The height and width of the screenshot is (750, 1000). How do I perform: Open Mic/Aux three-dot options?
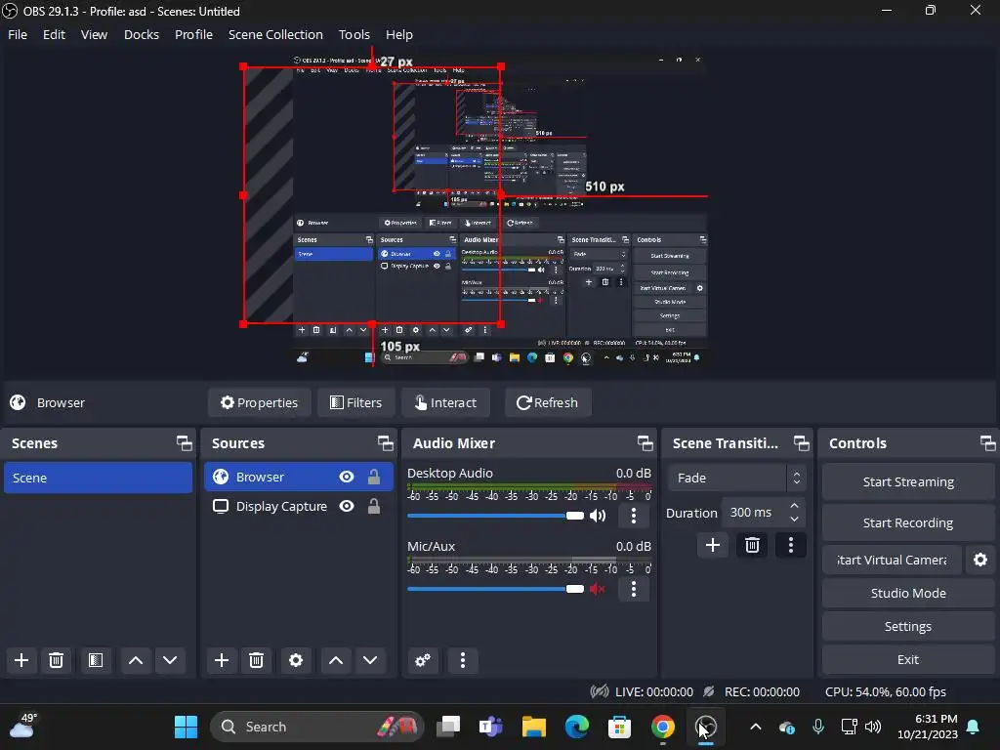633,589
